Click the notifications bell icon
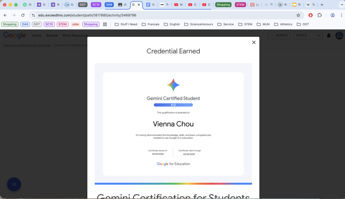Viewport: 345px width, 199px height. pos(329,35)
